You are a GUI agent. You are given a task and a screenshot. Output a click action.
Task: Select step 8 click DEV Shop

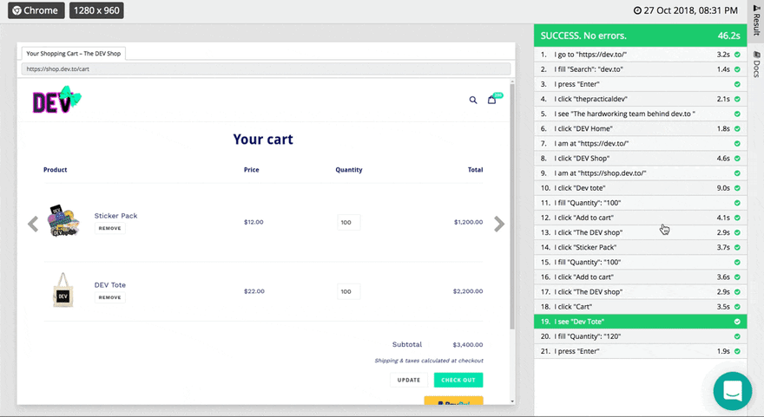(x=640, y=158)
